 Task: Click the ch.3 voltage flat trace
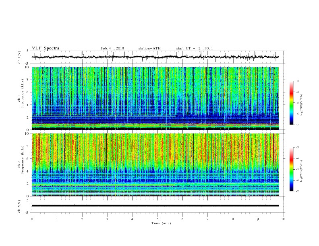coord(155,206)
